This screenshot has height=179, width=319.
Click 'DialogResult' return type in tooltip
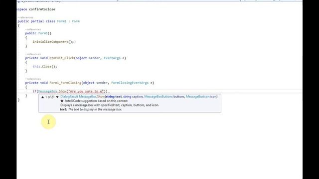[x=69, y=96]
